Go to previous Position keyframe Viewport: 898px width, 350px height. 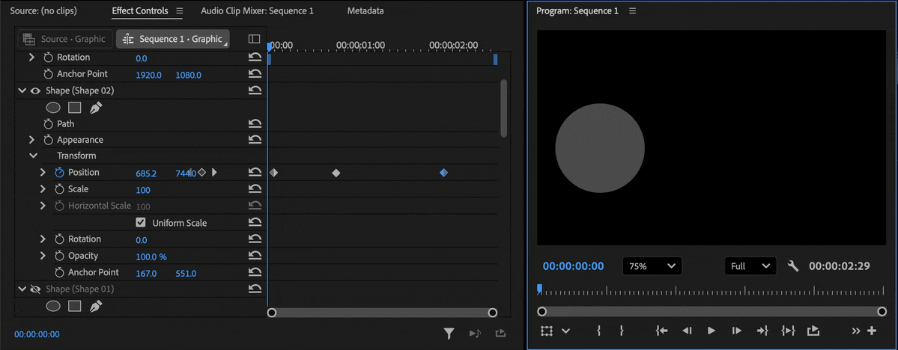tap(189, 172)
